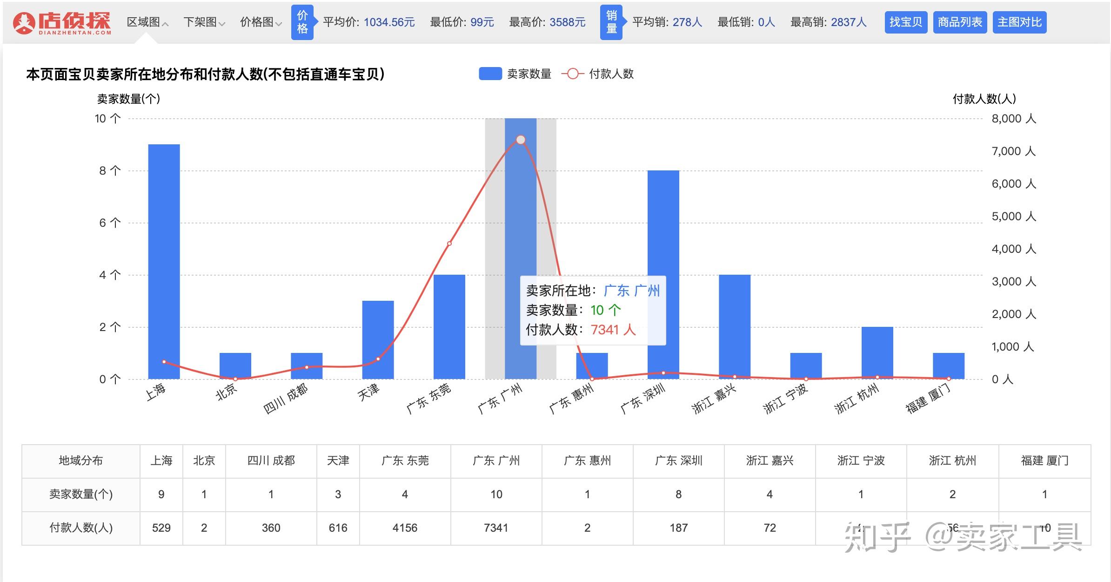This screenshot has width=1111, height=582.
Task: Click the 广东 深圳 bar
Action: click(x=663, y=275)
